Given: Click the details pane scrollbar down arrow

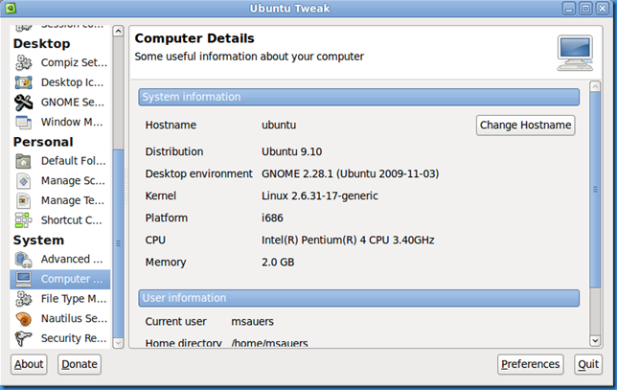Looking at the screenshot, I should [x=595, y=340].
